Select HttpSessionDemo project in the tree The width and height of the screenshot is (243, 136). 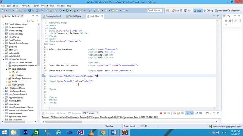(17, 91)
